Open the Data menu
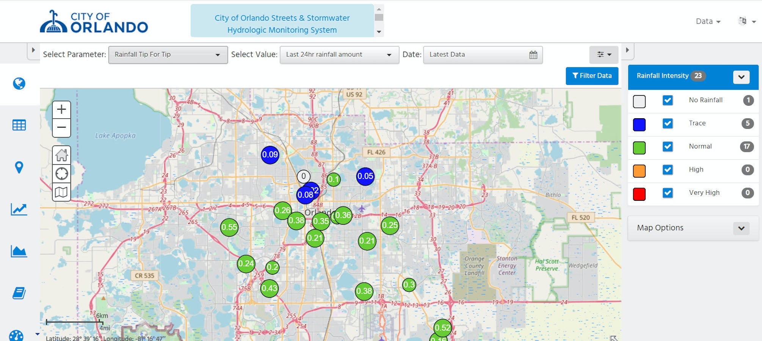This screenshot has width=762, height=341. [708, 21]
